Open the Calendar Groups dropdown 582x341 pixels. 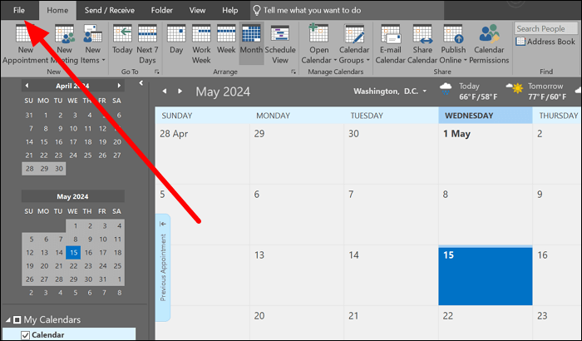click(354, 60)
